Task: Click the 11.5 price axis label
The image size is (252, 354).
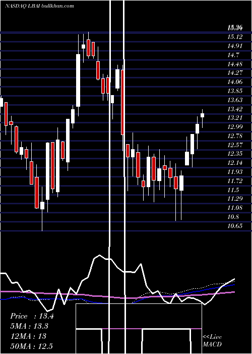Action: (x=233, y=190)
